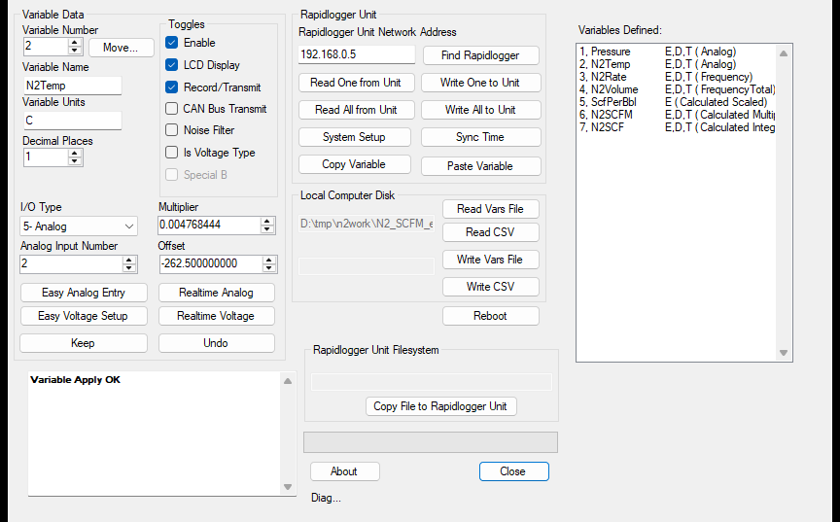Click the Local Computer Disk file path
The image size is (840, 522).
pos(367,224)
